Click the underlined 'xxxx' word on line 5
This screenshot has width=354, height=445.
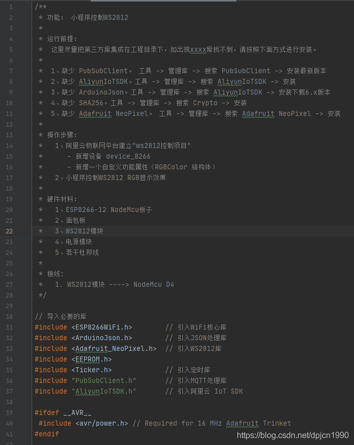(x=198, y=50)
